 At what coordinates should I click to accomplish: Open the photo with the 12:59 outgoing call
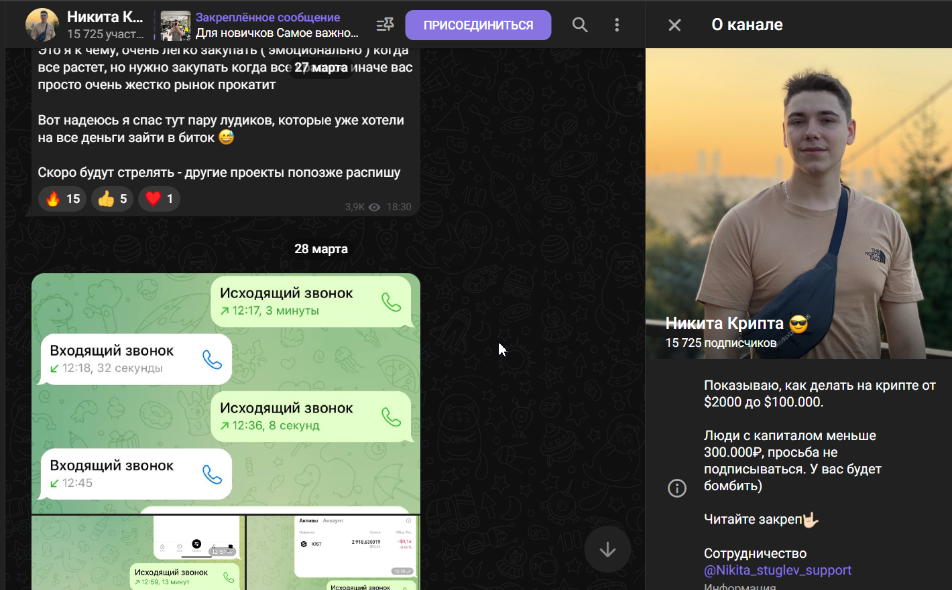click(x=138, y=553)
